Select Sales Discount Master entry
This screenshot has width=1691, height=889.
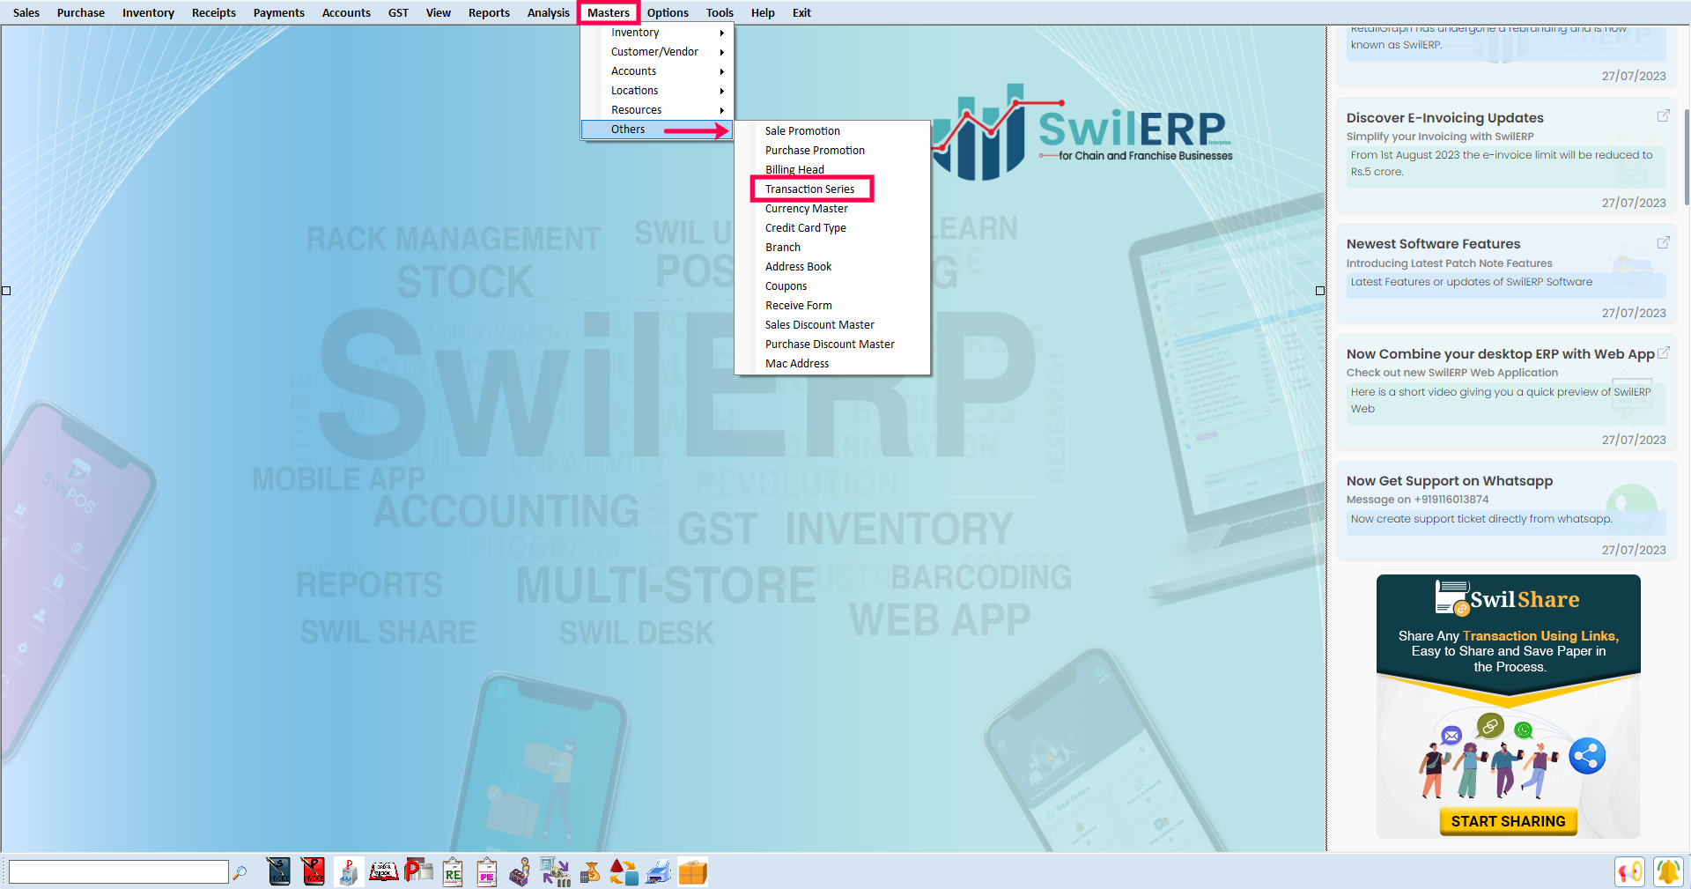point(832,325)
